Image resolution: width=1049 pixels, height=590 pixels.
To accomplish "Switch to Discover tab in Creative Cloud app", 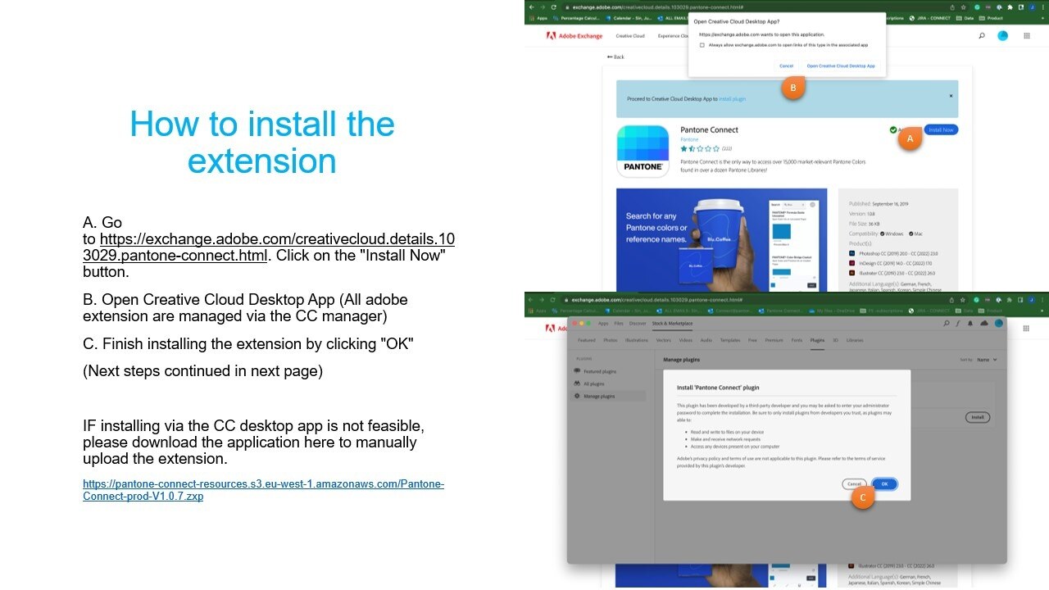I will click(638, 324).
